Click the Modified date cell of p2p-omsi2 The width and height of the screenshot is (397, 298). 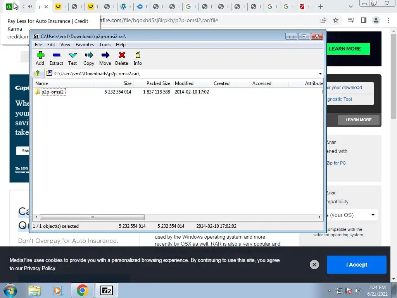(x=192, y=92)
